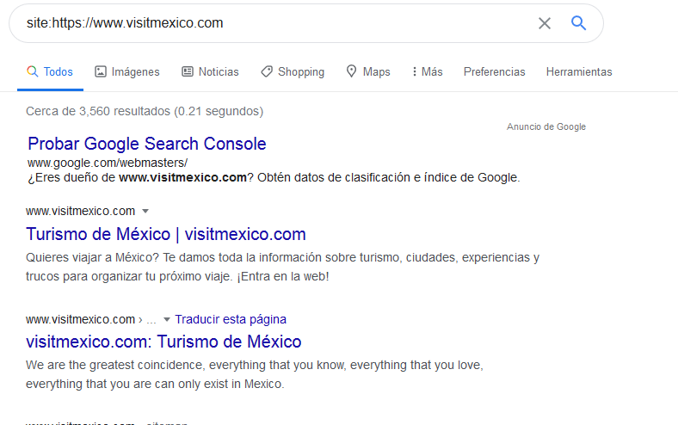678x425 pixels.
Task: Select the Todos tab
Action: coord(50,71)
